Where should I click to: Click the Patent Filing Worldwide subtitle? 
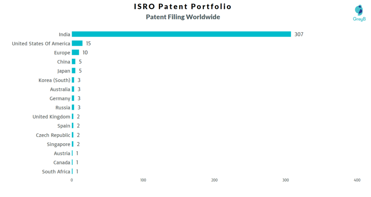[183, 17]
